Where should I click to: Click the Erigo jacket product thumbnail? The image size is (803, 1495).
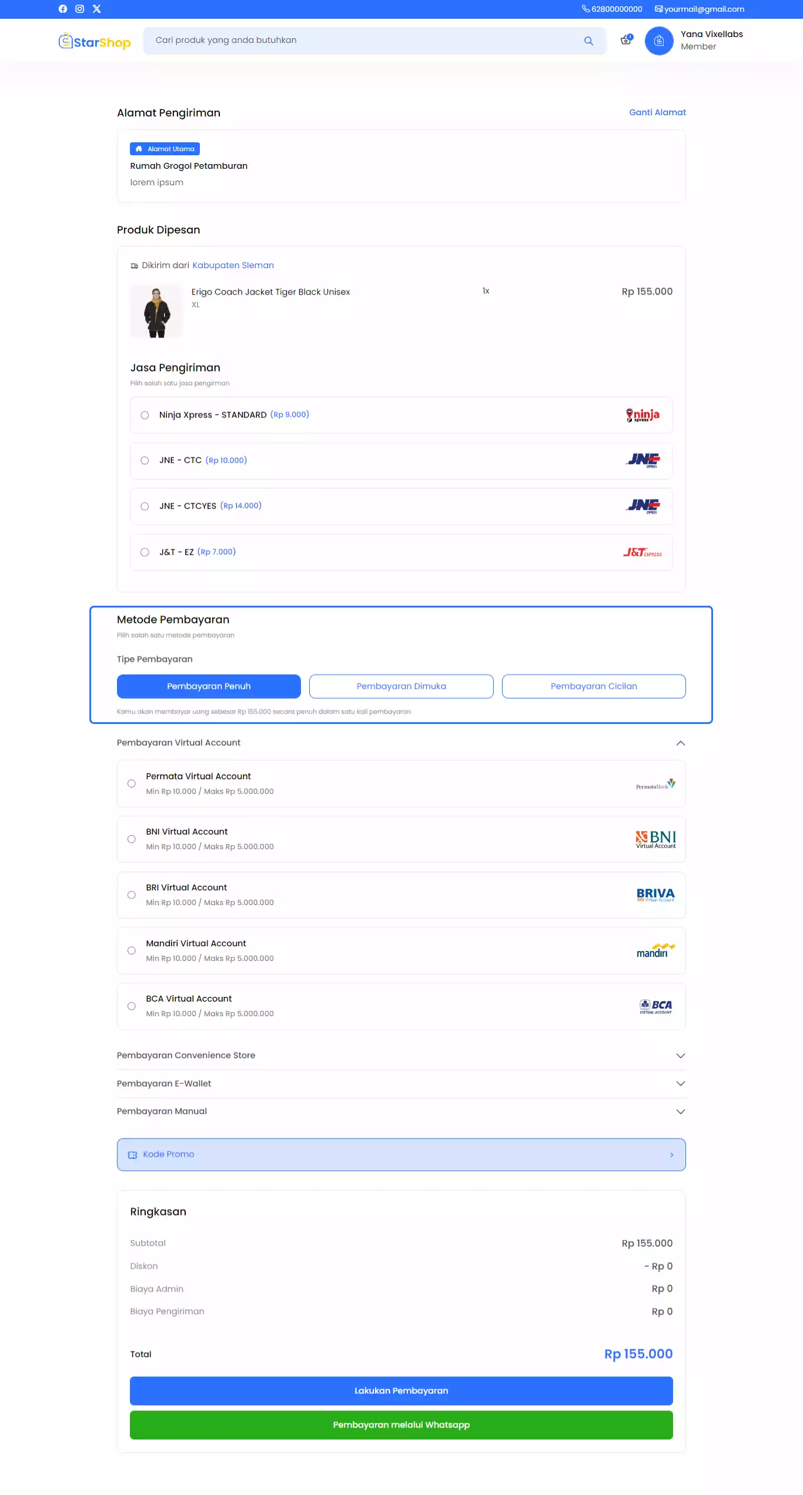coord(157,312)
